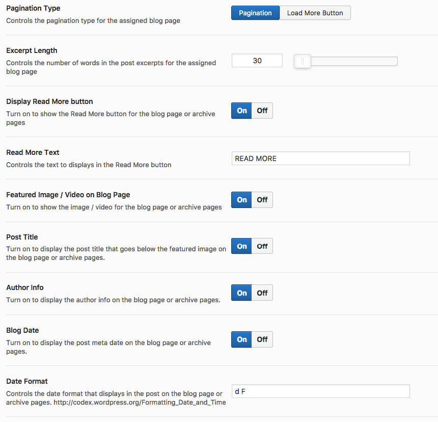Turn Off Display Read More button

coord(262,111)
